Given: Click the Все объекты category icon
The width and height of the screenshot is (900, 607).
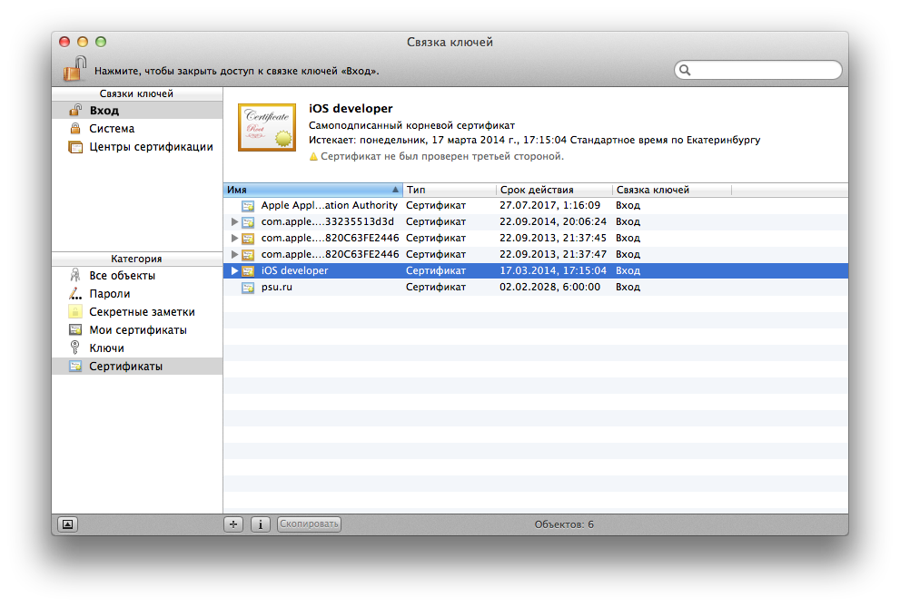Looking at the screenshot, I should pos(75,275).
